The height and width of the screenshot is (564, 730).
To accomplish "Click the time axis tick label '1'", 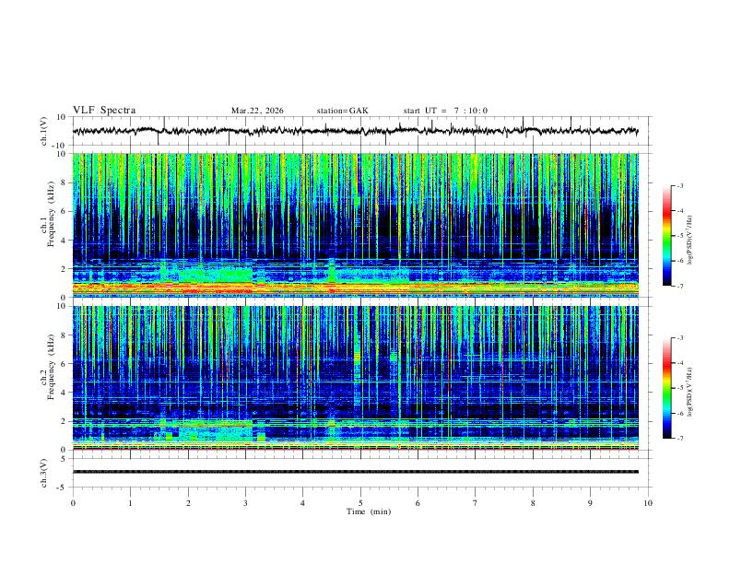I will point(130,503).
